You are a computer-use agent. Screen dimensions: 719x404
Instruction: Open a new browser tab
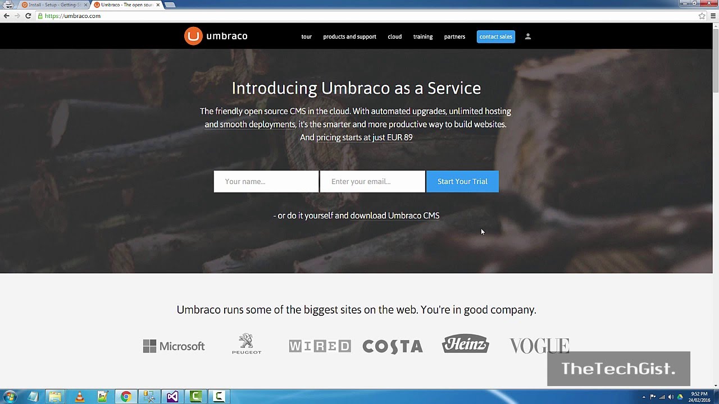click(x=170, y=4)
